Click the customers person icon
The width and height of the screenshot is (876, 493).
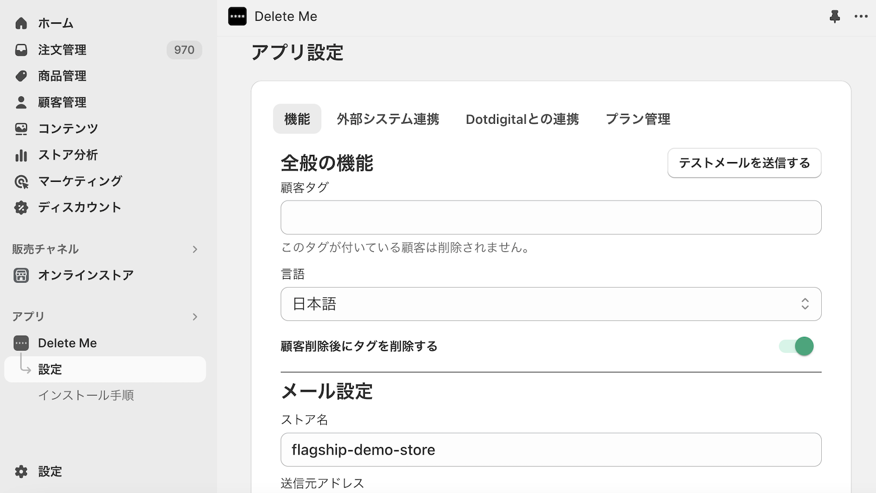21,102
